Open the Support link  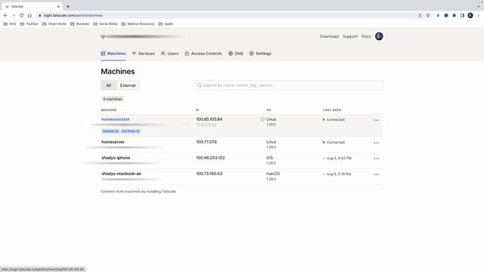pos(349,36)
